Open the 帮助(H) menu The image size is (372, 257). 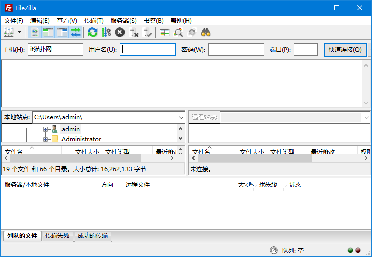point(181,21)
